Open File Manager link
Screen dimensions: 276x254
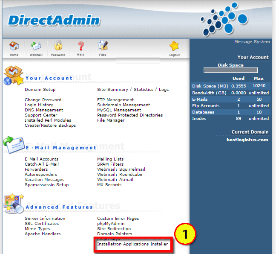click(111, 120)
